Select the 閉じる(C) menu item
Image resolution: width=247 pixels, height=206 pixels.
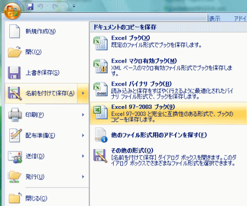(x=47, y=198)
